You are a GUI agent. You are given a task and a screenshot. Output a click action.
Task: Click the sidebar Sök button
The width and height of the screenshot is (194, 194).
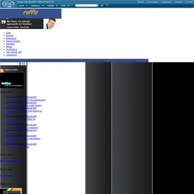(x=23, y=64)
